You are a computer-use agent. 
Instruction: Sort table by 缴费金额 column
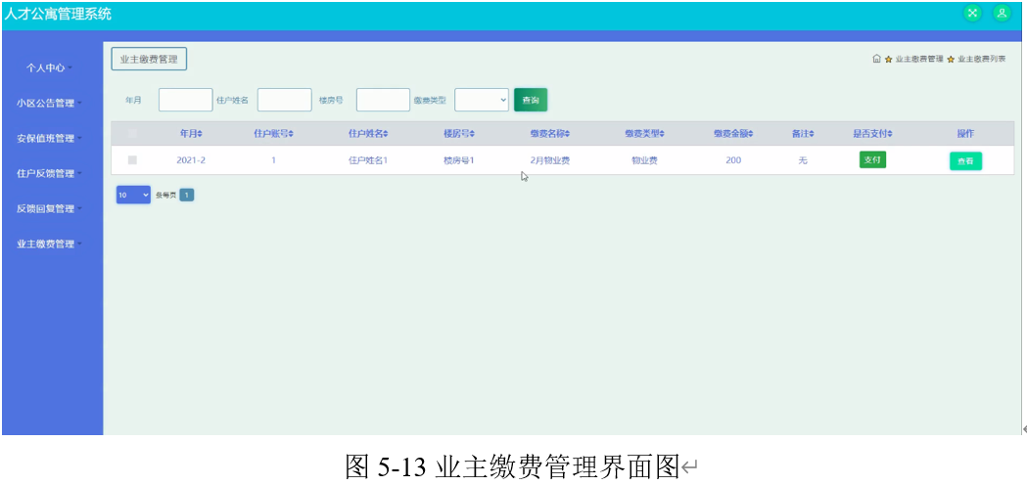click(733, 133)
